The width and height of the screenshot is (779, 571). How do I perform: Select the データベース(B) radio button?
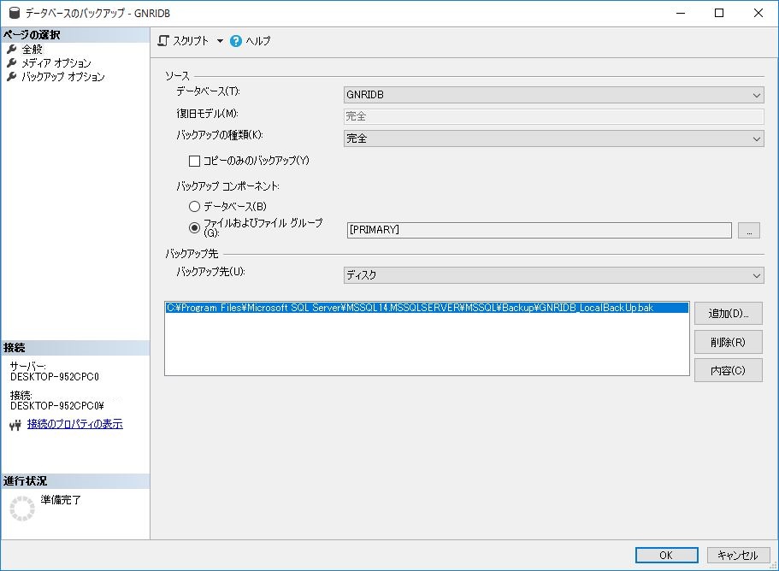point(194,207)
